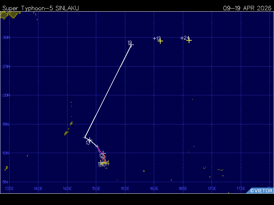Open the ©VIETOR copyright link
The width and height of the screenshot is (274, 205).
click(x=261, y=191)
